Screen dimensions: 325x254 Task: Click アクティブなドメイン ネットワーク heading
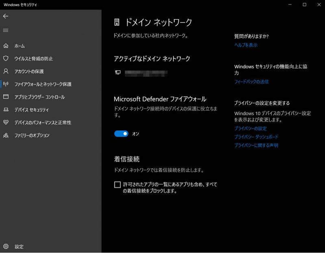point(152,59)
